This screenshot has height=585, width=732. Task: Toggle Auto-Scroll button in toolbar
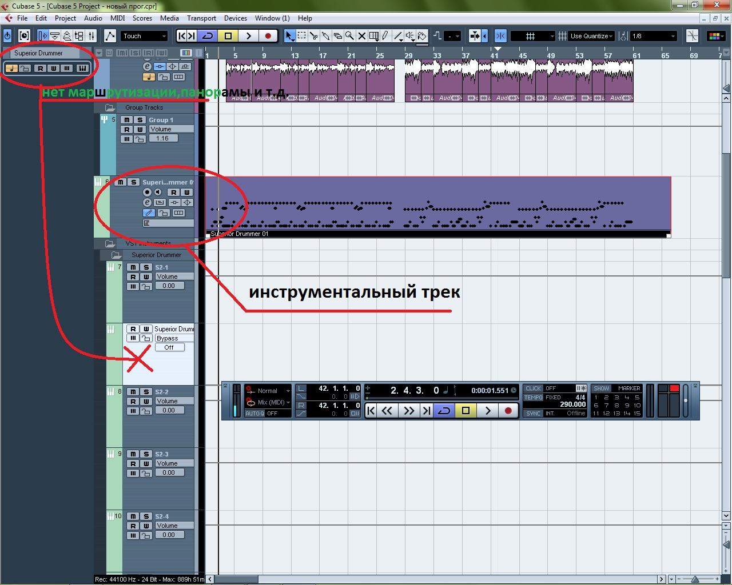click(475, 36)
